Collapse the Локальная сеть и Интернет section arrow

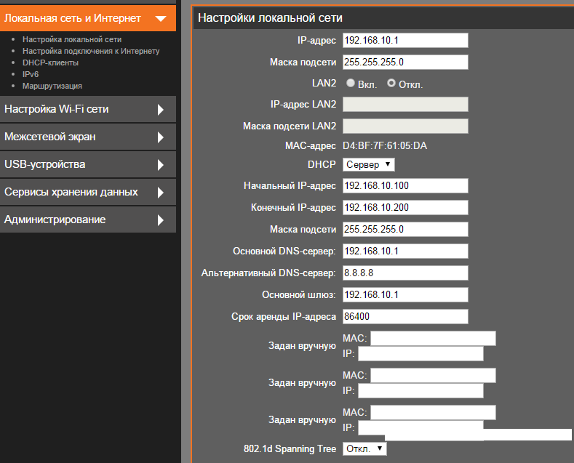[161, 18]
